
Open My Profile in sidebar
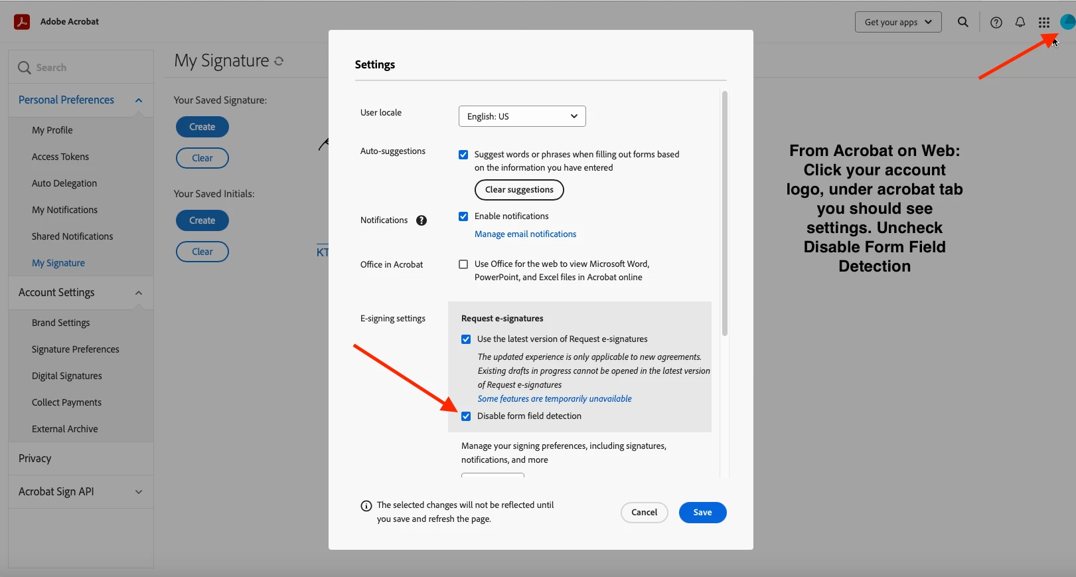coord(52,130)
